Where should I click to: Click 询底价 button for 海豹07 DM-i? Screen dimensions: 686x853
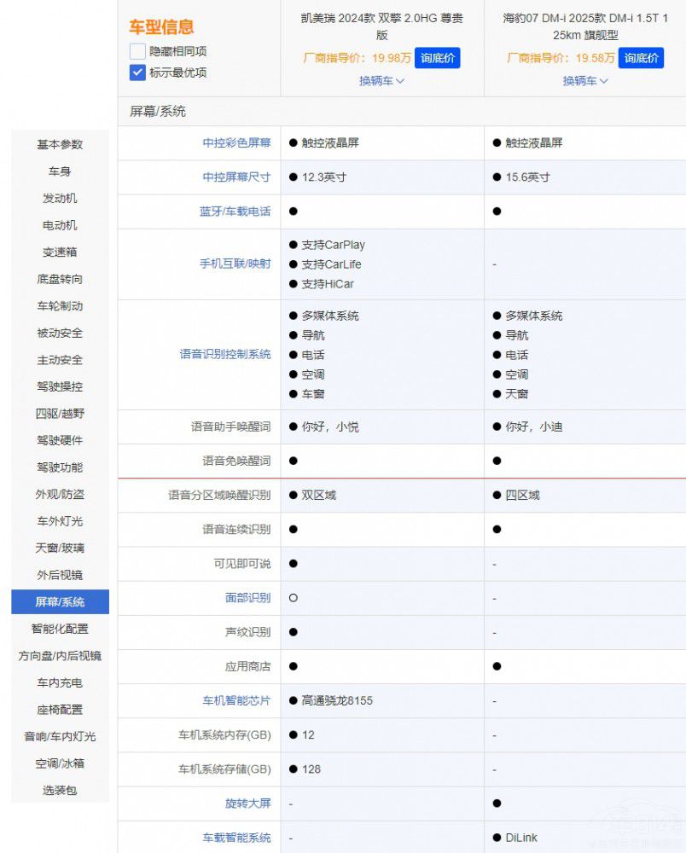tap(641, 58)
